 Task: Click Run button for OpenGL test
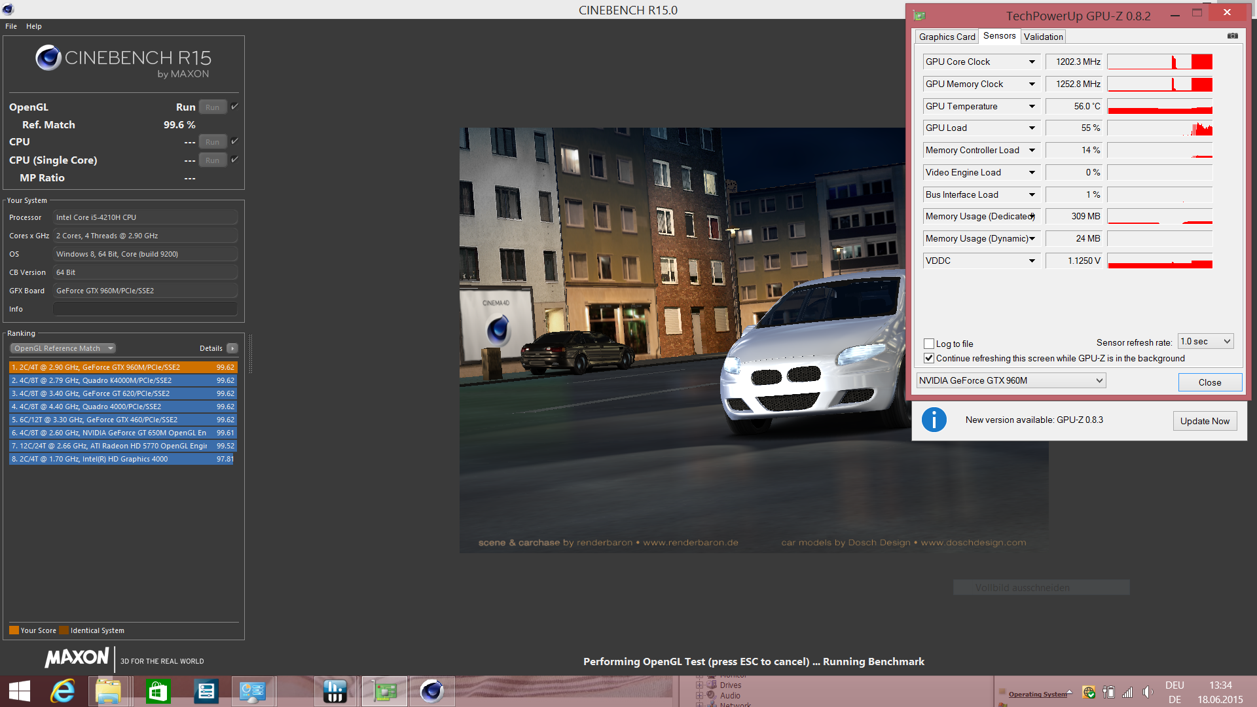click(213, 107)
